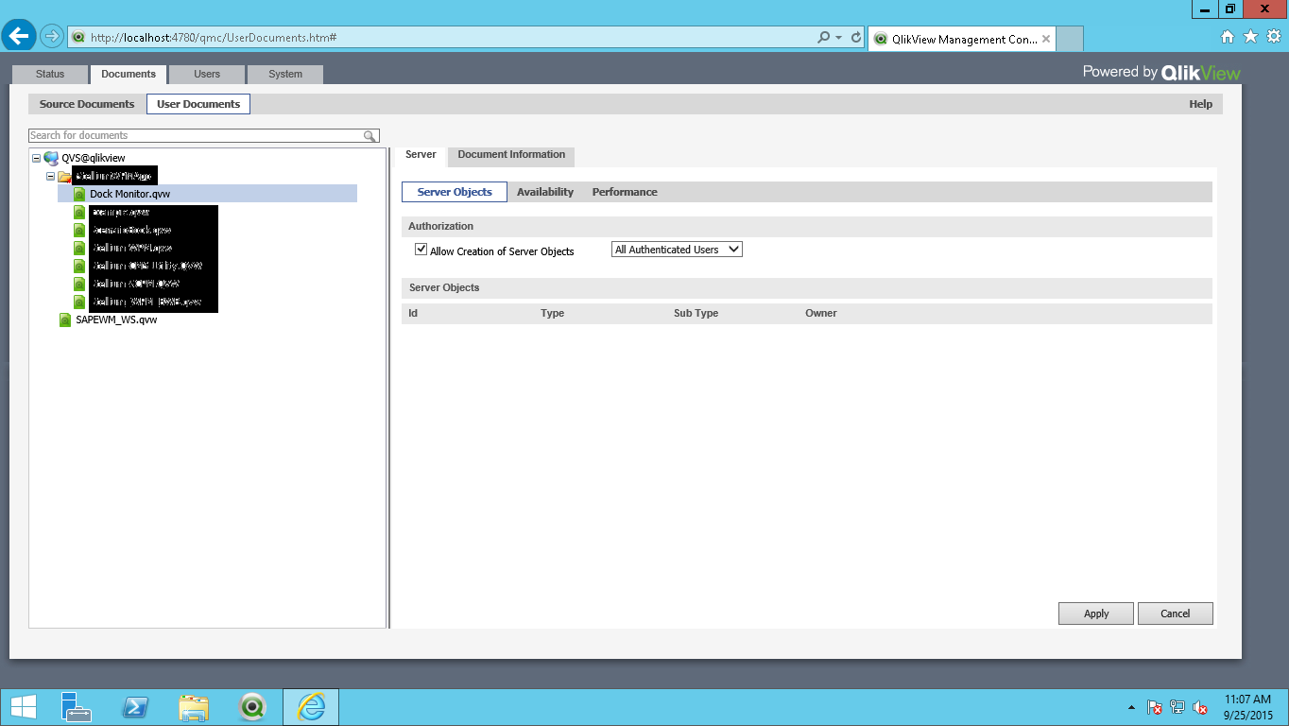Open File Explorer from the taskbar

[194, 707]
